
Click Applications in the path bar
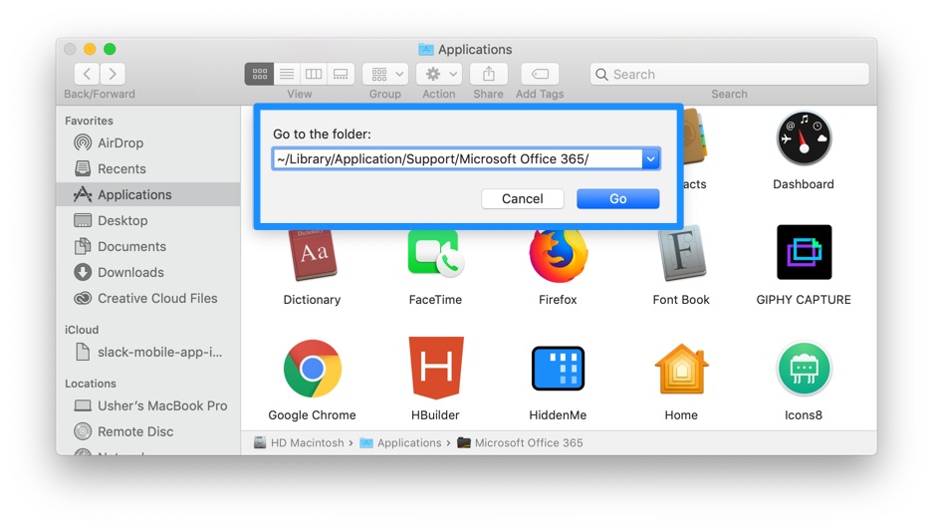coord(400,442)
